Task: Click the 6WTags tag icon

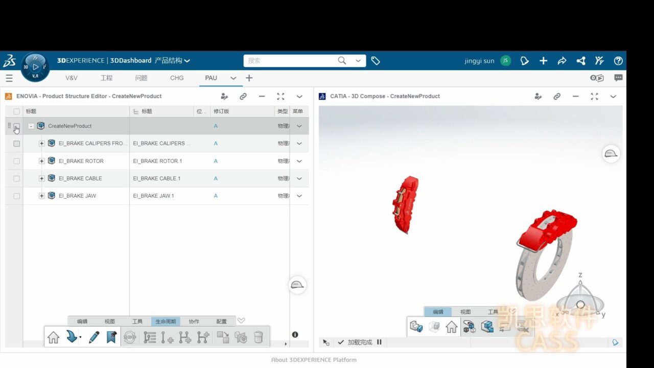Action: [x=376, y=61]
